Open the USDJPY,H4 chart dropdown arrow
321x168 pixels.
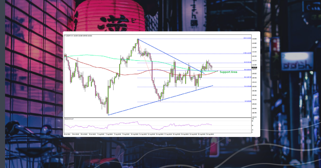coord(65,36)
